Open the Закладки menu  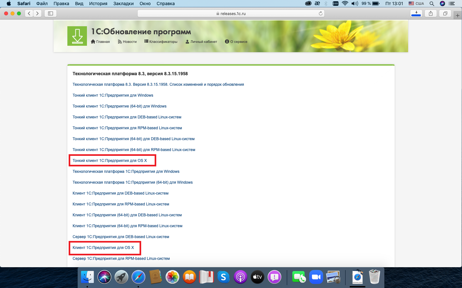[x=124, y=4]
